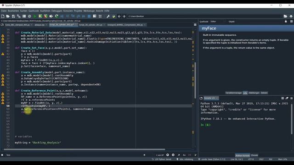Click the find text input field
The height and width of the screenshot is (165, 294).
[75, 155]
